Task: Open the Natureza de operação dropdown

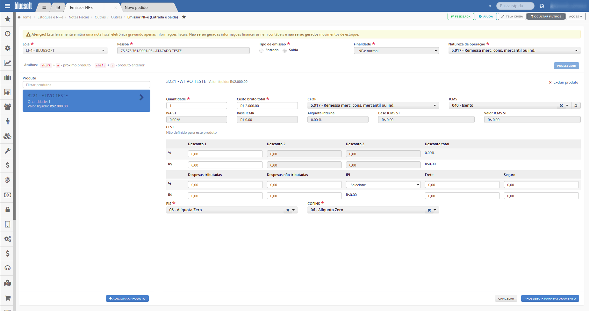Action: coord(514,51)
